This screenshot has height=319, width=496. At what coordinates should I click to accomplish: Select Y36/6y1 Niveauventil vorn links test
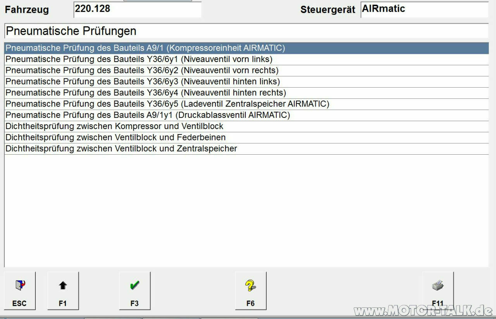click(x=246, y=59)
